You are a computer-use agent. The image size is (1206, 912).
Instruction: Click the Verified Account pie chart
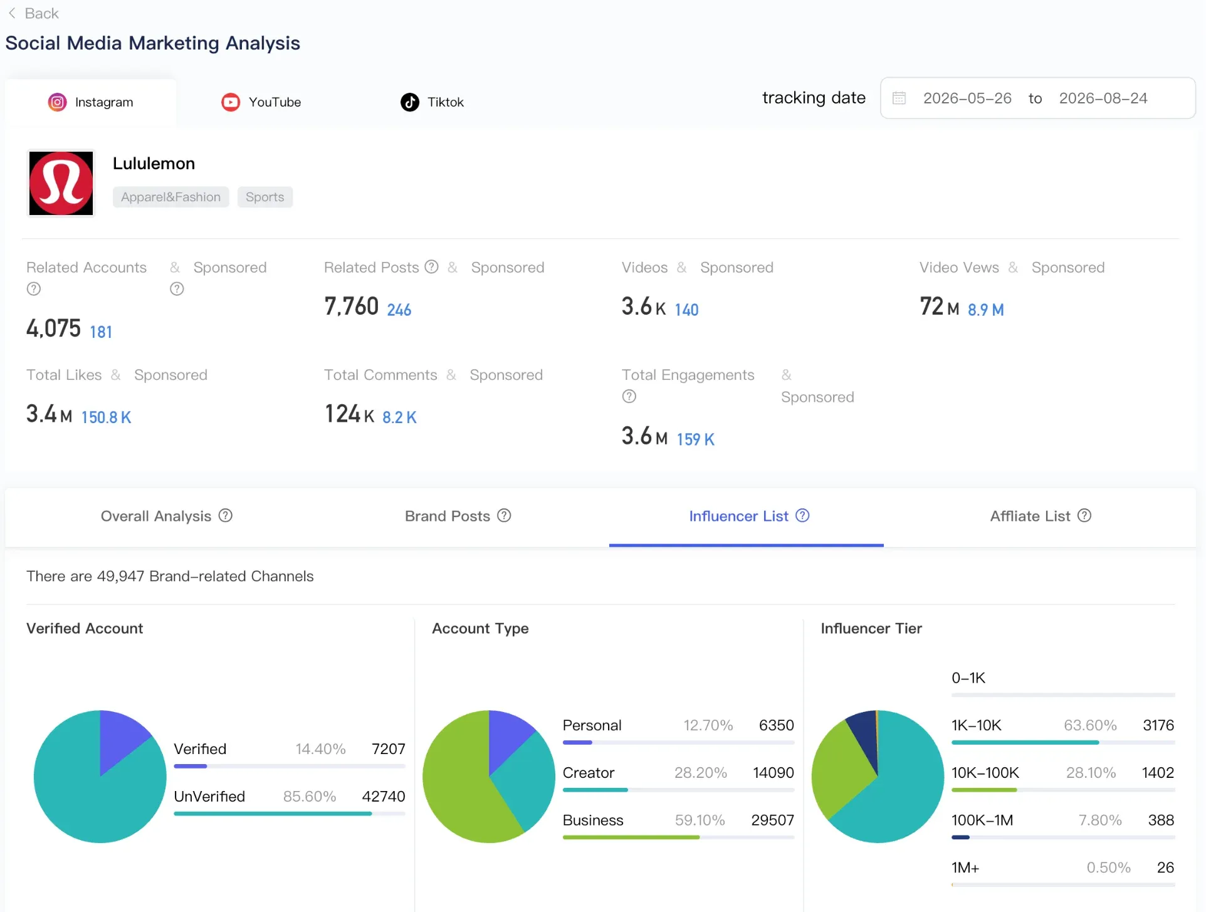coord(100,777)
